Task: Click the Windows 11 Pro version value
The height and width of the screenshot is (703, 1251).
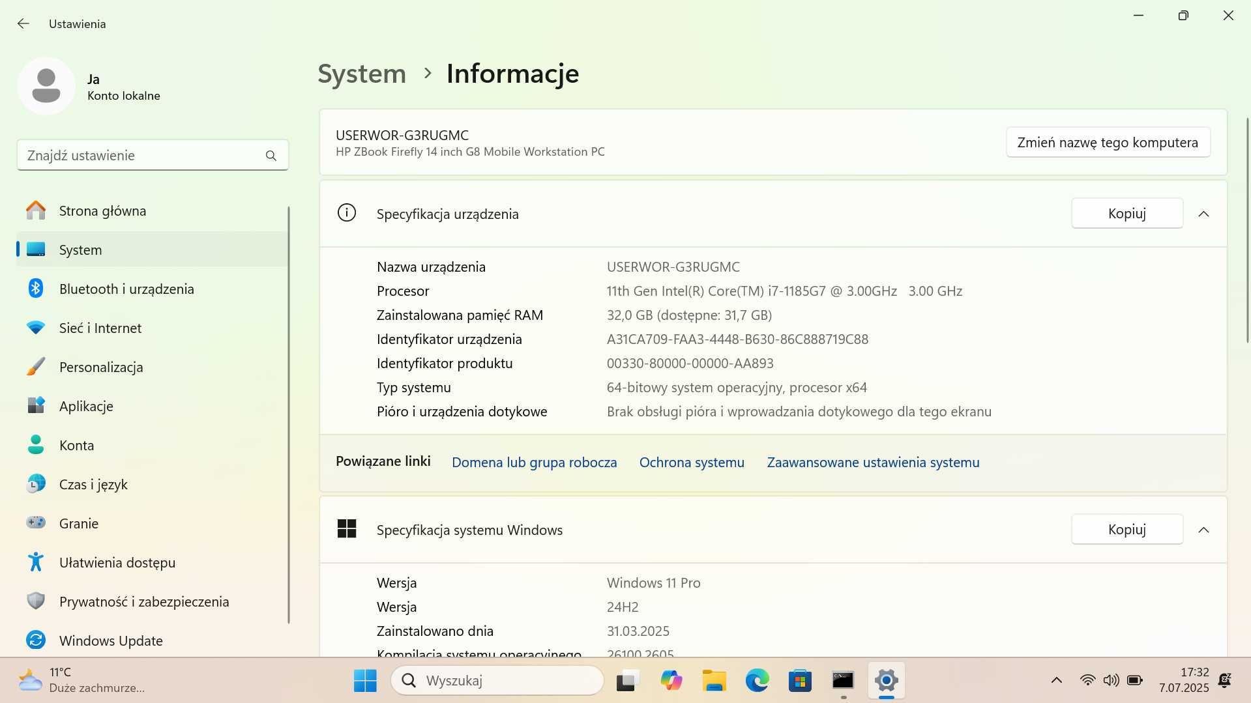Action: [653, 582]
